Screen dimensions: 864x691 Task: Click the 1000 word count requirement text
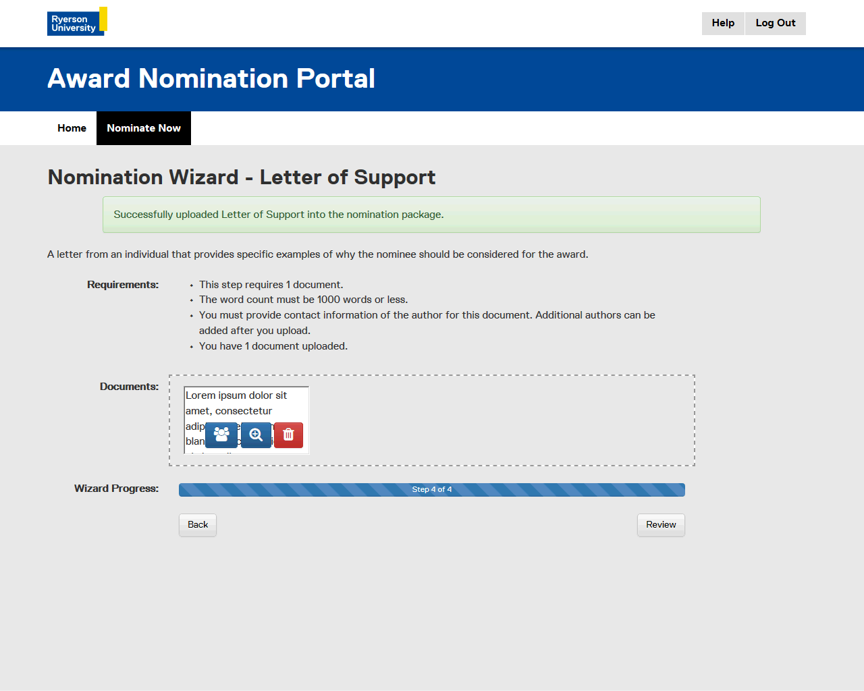tap(303, 300)
